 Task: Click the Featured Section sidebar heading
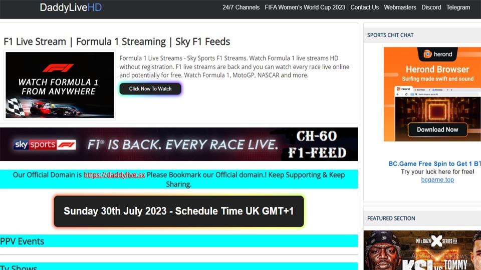(x=391, y=218)
